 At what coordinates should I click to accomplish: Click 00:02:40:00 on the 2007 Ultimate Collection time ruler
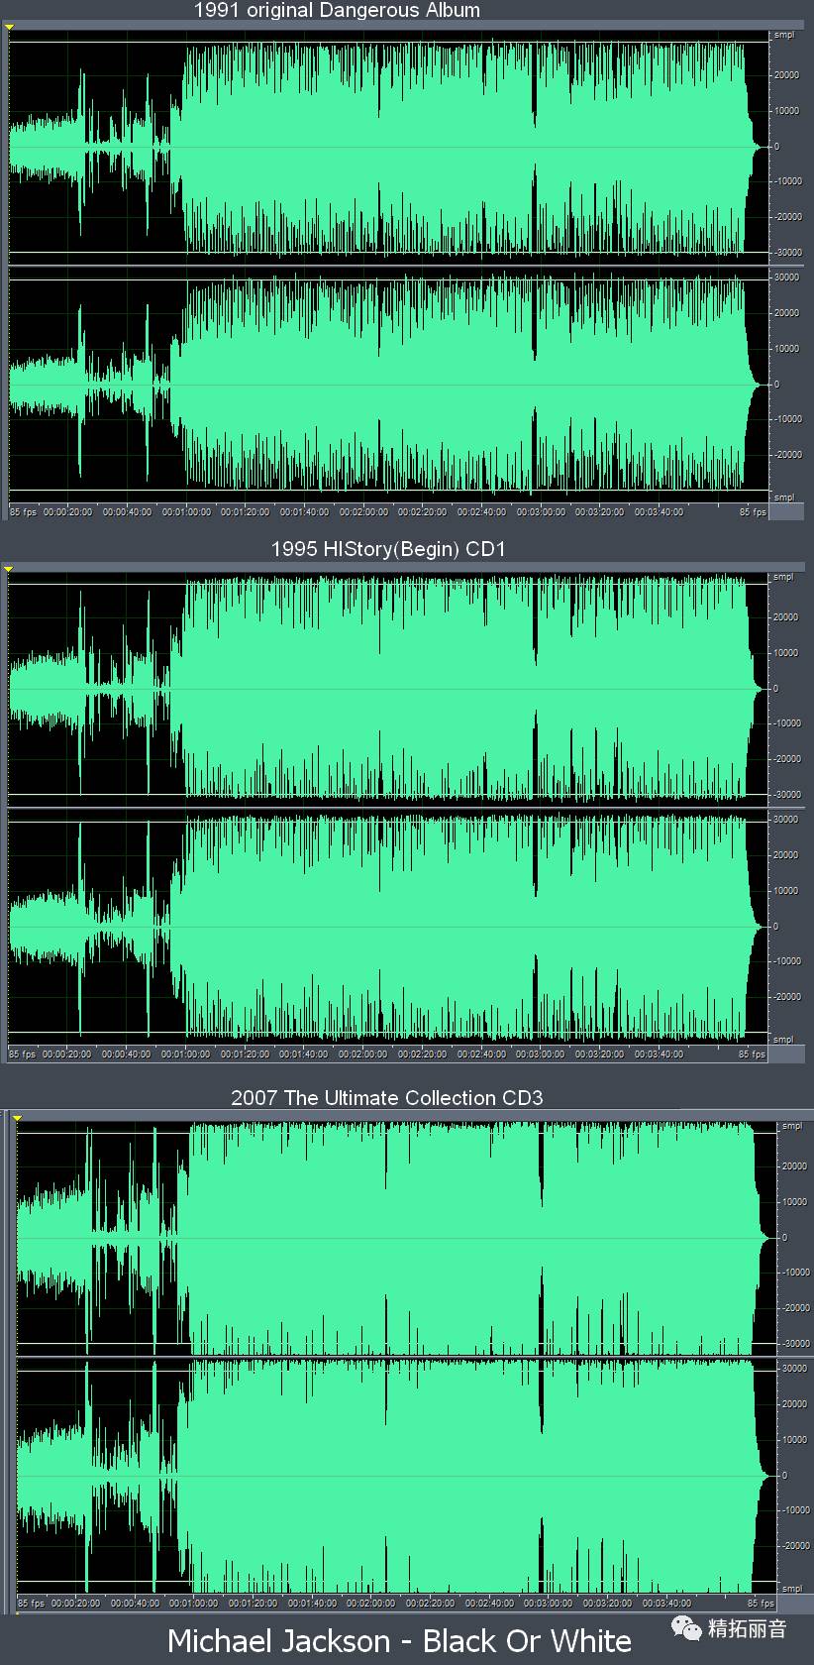point(489,1603)
